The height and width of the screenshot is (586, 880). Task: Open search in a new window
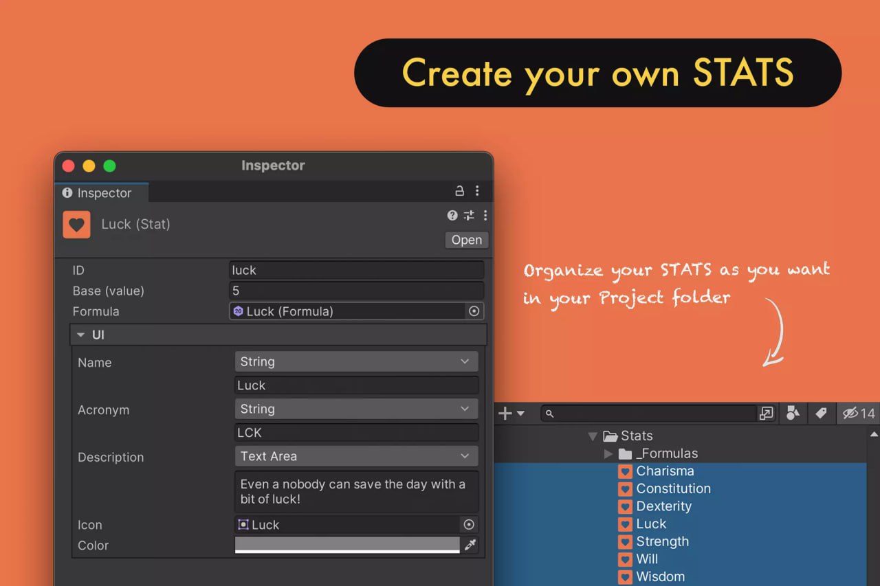click(x=767, y=413)
